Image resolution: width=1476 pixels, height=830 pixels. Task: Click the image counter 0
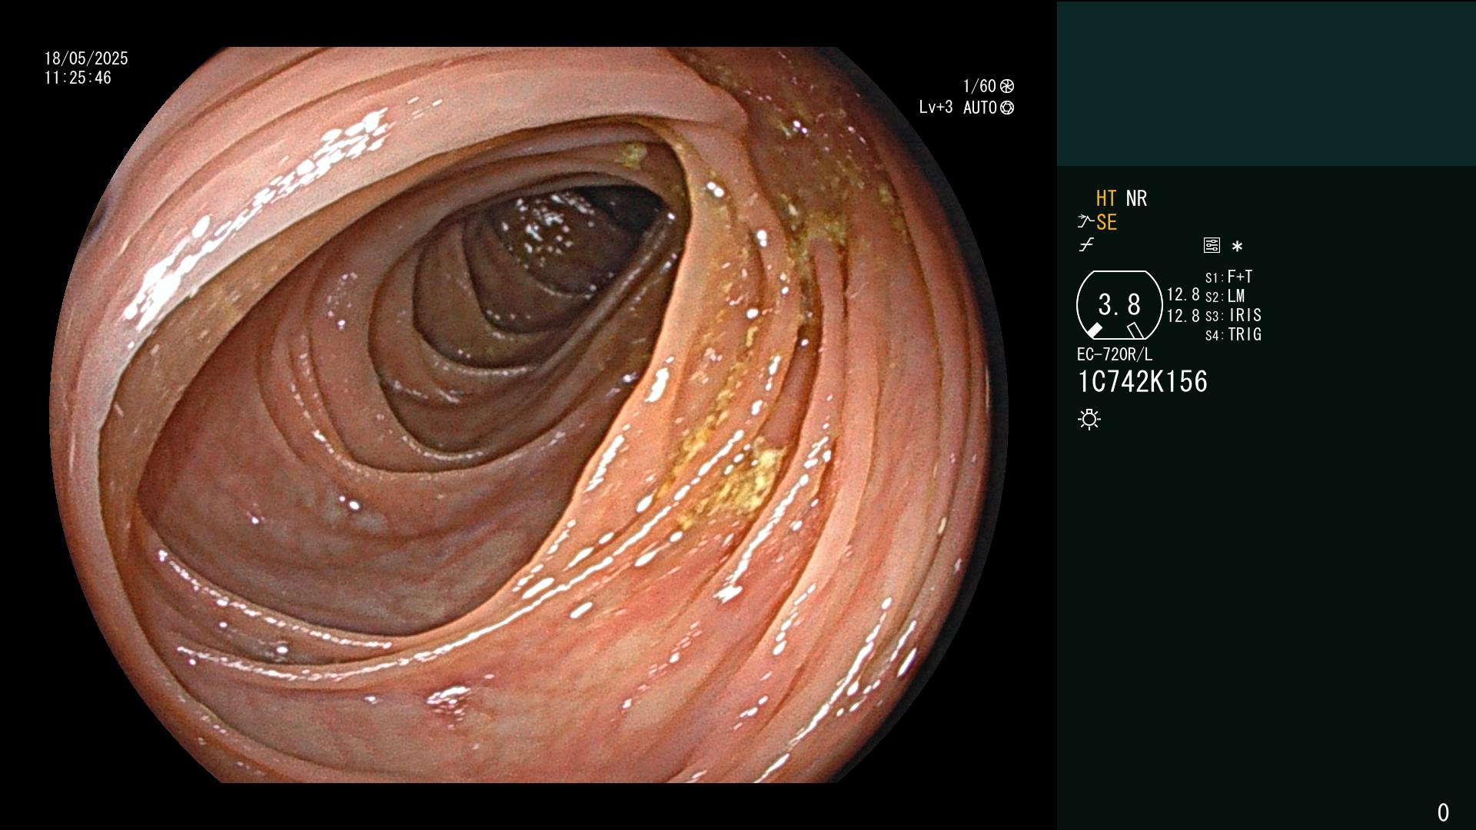[x=1443, y=812]
